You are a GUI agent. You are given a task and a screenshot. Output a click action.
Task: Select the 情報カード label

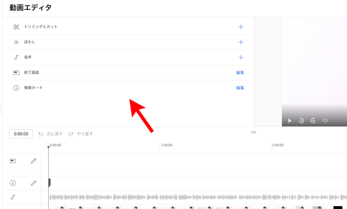point(34,88)
